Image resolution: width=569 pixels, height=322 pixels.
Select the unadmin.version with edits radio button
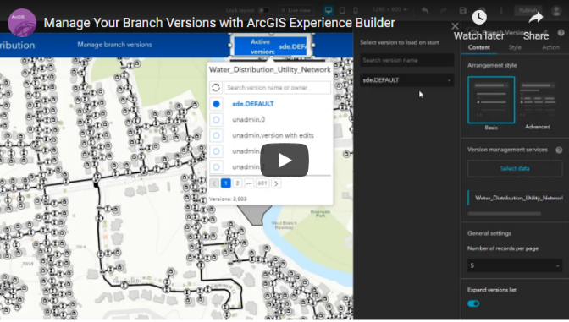pyautogui.click(x=216, y=135)
